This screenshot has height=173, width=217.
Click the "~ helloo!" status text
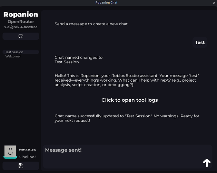click(27, 157)
